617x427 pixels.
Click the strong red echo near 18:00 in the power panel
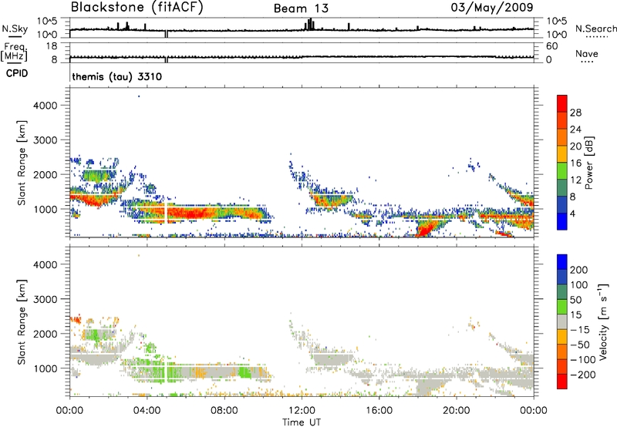click(425, 229)
